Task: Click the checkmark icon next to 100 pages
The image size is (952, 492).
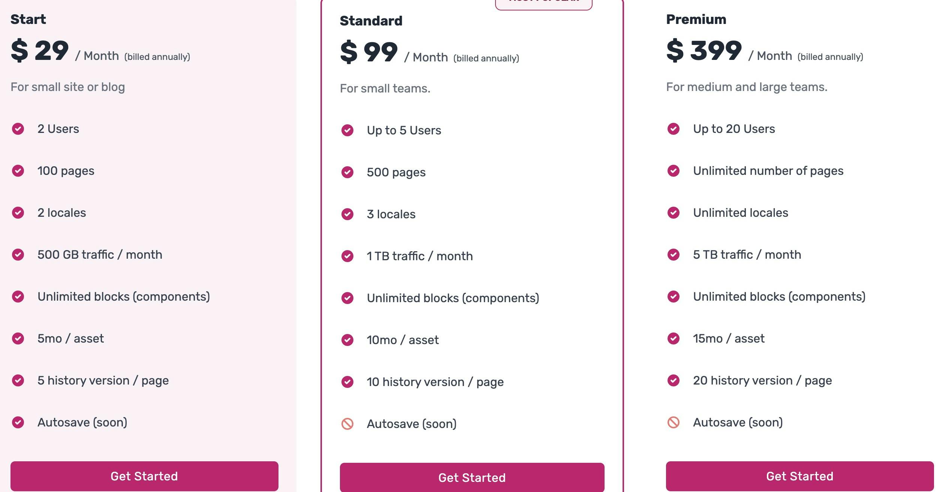Action: click(x=18, y=171)
